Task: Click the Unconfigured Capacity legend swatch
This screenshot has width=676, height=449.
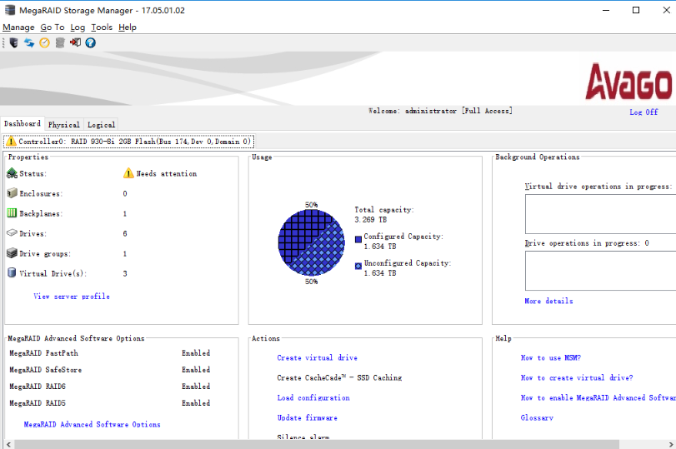Action: click(358, 267)
